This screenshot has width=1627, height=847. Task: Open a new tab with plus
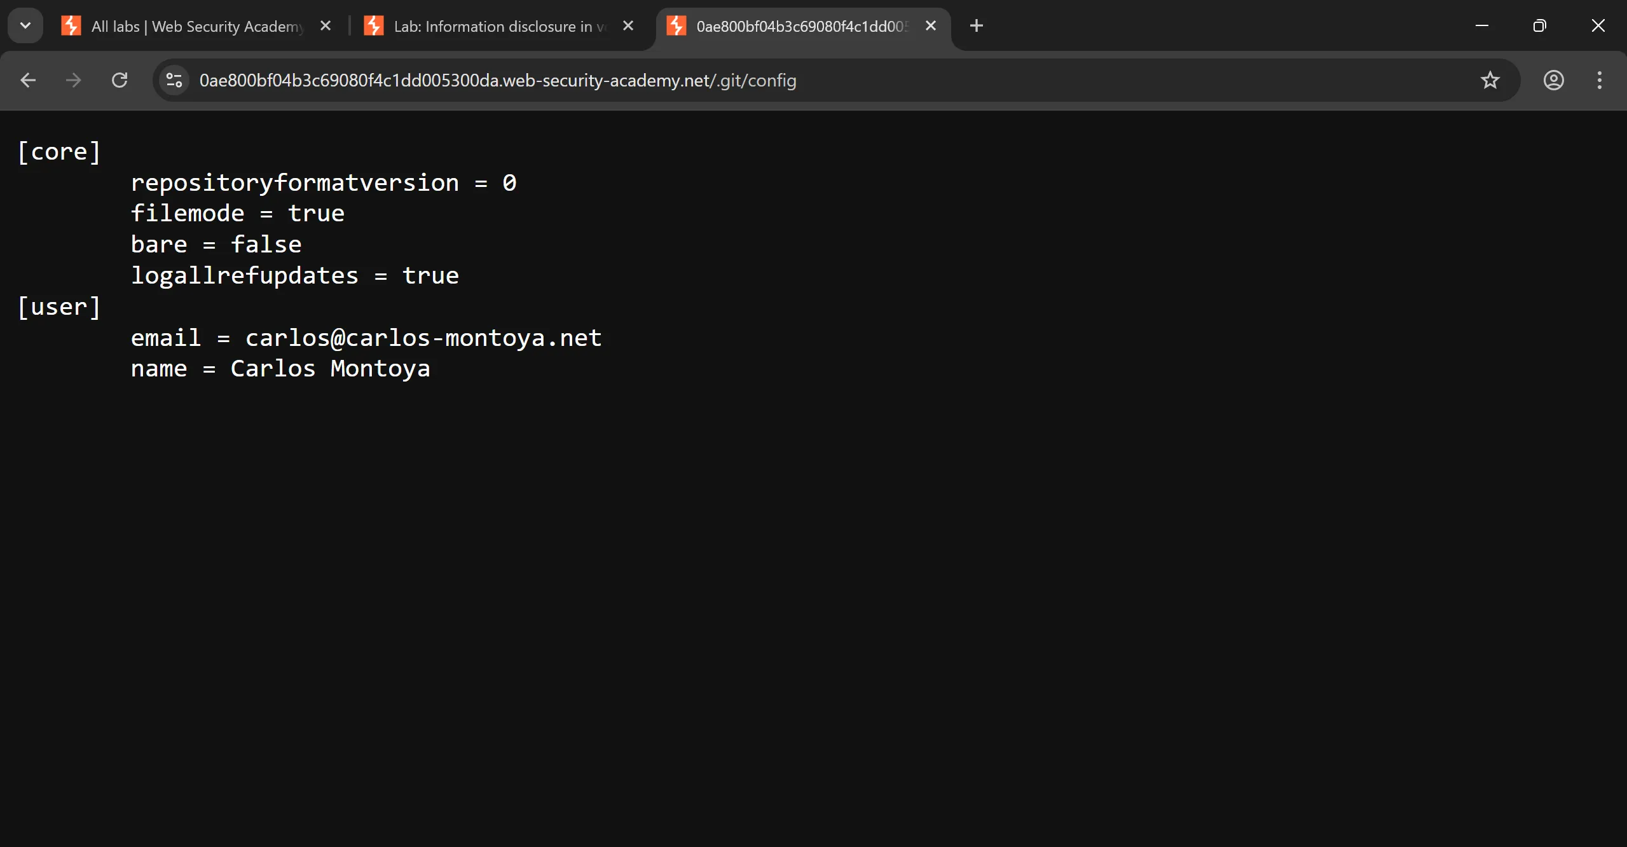coord(977,25)
